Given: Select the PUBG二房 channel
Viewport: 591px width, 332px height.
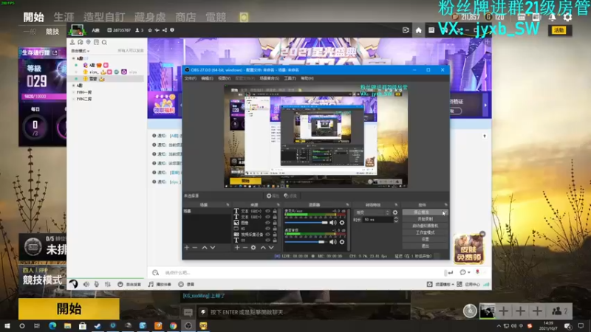Looking at the screenshot, I should point(84,99).
